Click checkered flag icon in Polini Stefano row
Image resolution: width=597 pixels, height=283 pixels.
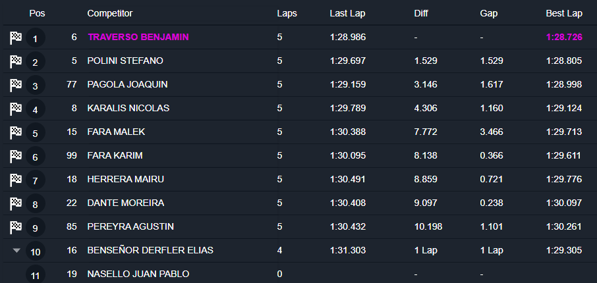(16, 61)
